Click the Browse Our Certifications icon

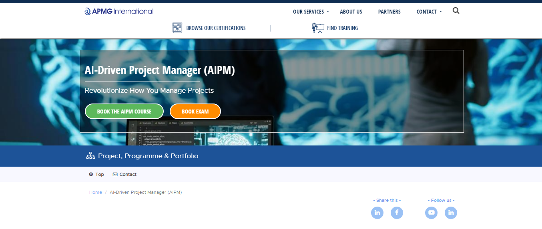coord(177,28)
